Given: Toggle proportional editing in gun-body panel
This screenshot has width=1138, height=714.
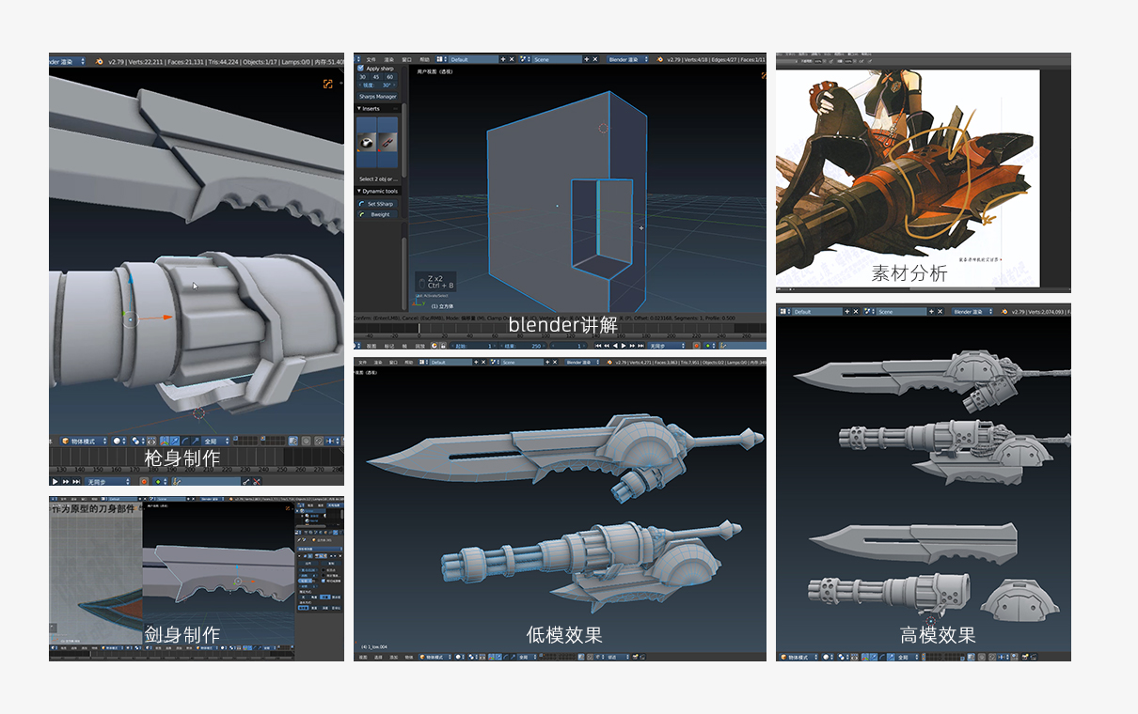Looking at the screenshot, I should point(308,441).
